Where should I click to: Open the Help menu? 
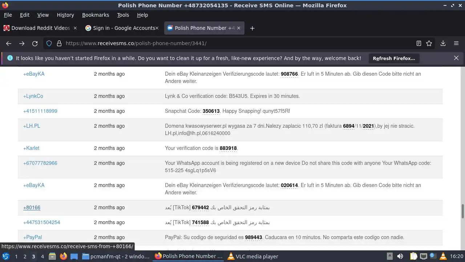[x=142, y=15]
